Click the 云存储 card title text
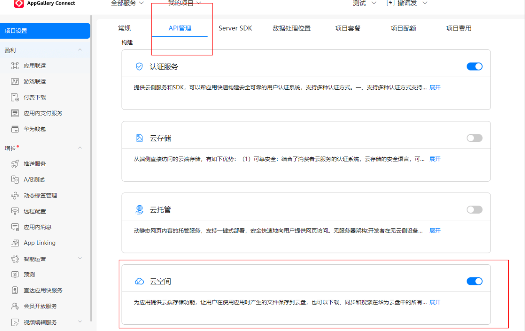This screenshot has width=525, height=331. pyautogui.click(x=160, y=138)
